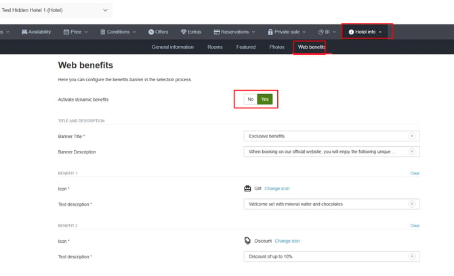Open the Offers menu

tap(158, 32)
